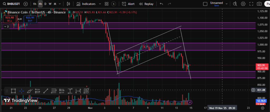This screenshot has width=270, height=112.
Task: Click the undo arrow
Action: click(x=161, y=4)
